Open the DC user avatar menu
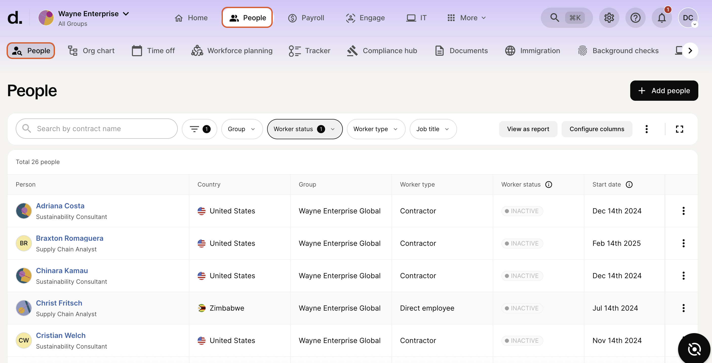 pos(688,18)
